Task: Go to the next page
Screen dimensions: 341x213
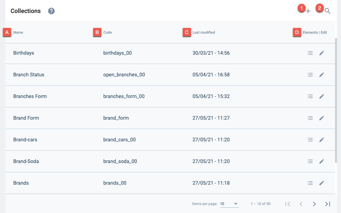Action: (314, 204)
